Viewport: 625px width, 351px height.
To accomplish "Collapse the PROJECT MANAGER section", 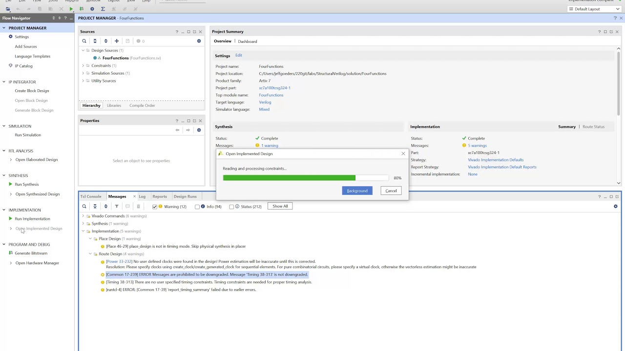I will point(4,28).
